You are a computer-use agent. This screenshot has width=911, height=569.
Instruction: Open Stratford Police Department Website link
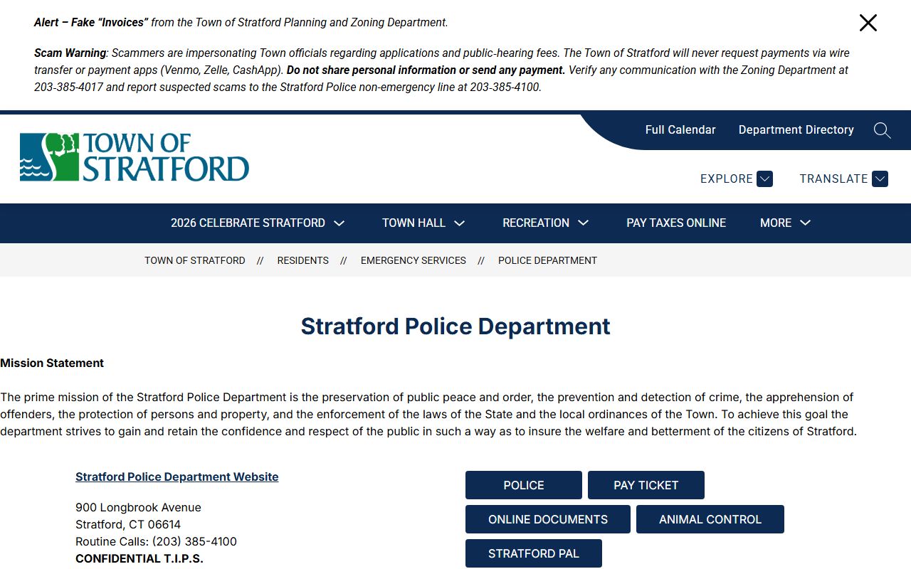pos(177,477)
